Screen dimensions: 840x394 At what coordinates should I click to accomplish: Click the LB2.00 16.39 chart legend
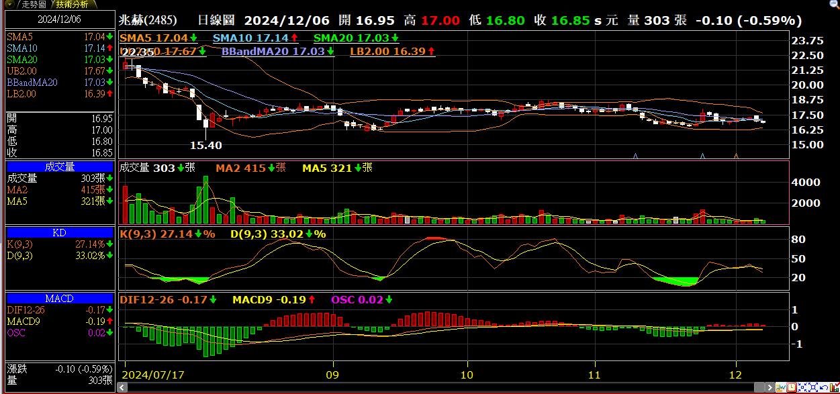[393, 51]
